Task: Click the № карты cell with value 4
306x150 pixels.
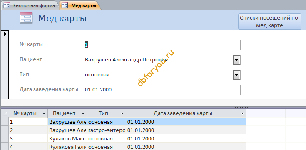Action: 28,147
